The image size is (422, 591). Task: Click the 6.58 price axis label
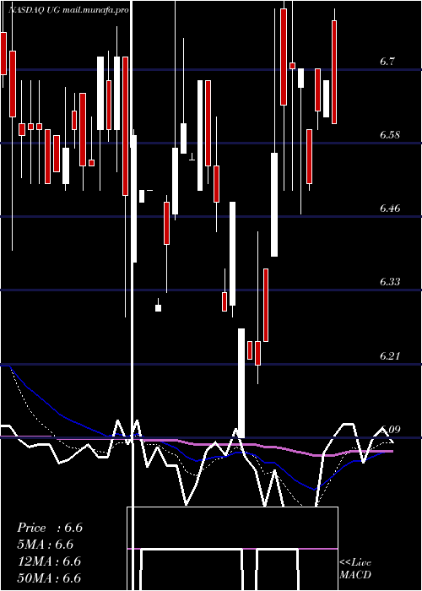(390, 135)
